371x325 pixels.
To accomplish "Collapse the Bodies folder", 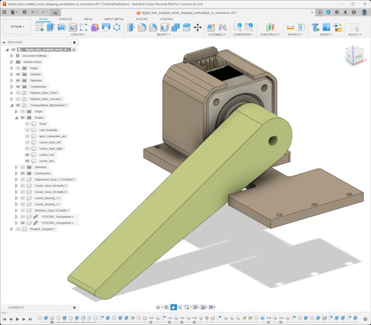I will [16, 118].
